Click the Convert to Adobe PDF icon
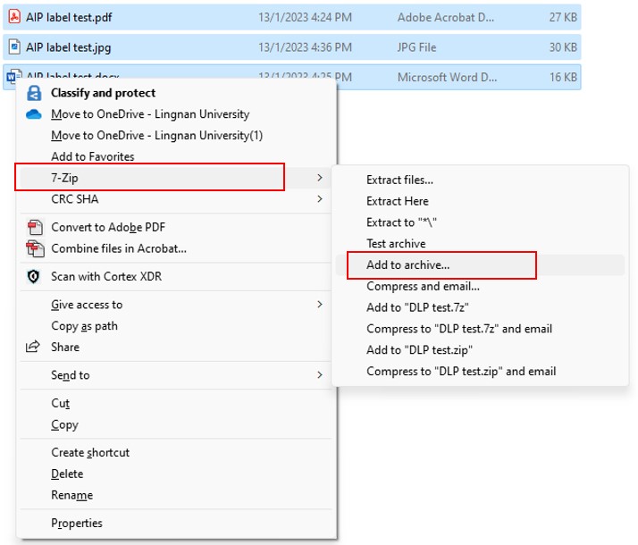Screen dimensions: 638x545 click(35, 227)
